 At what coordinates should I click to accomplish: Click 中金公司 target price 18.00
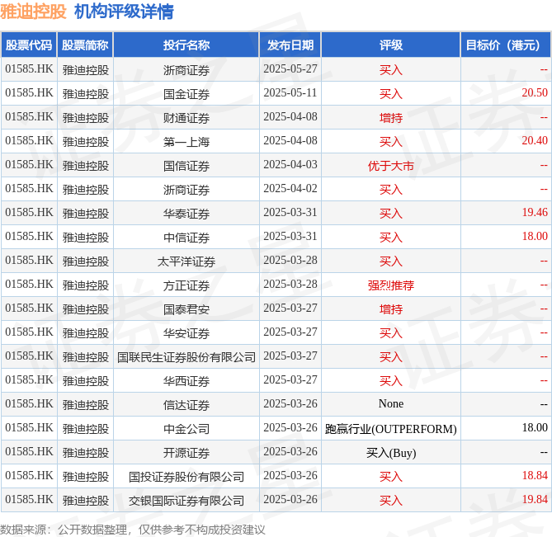point(535,428)
